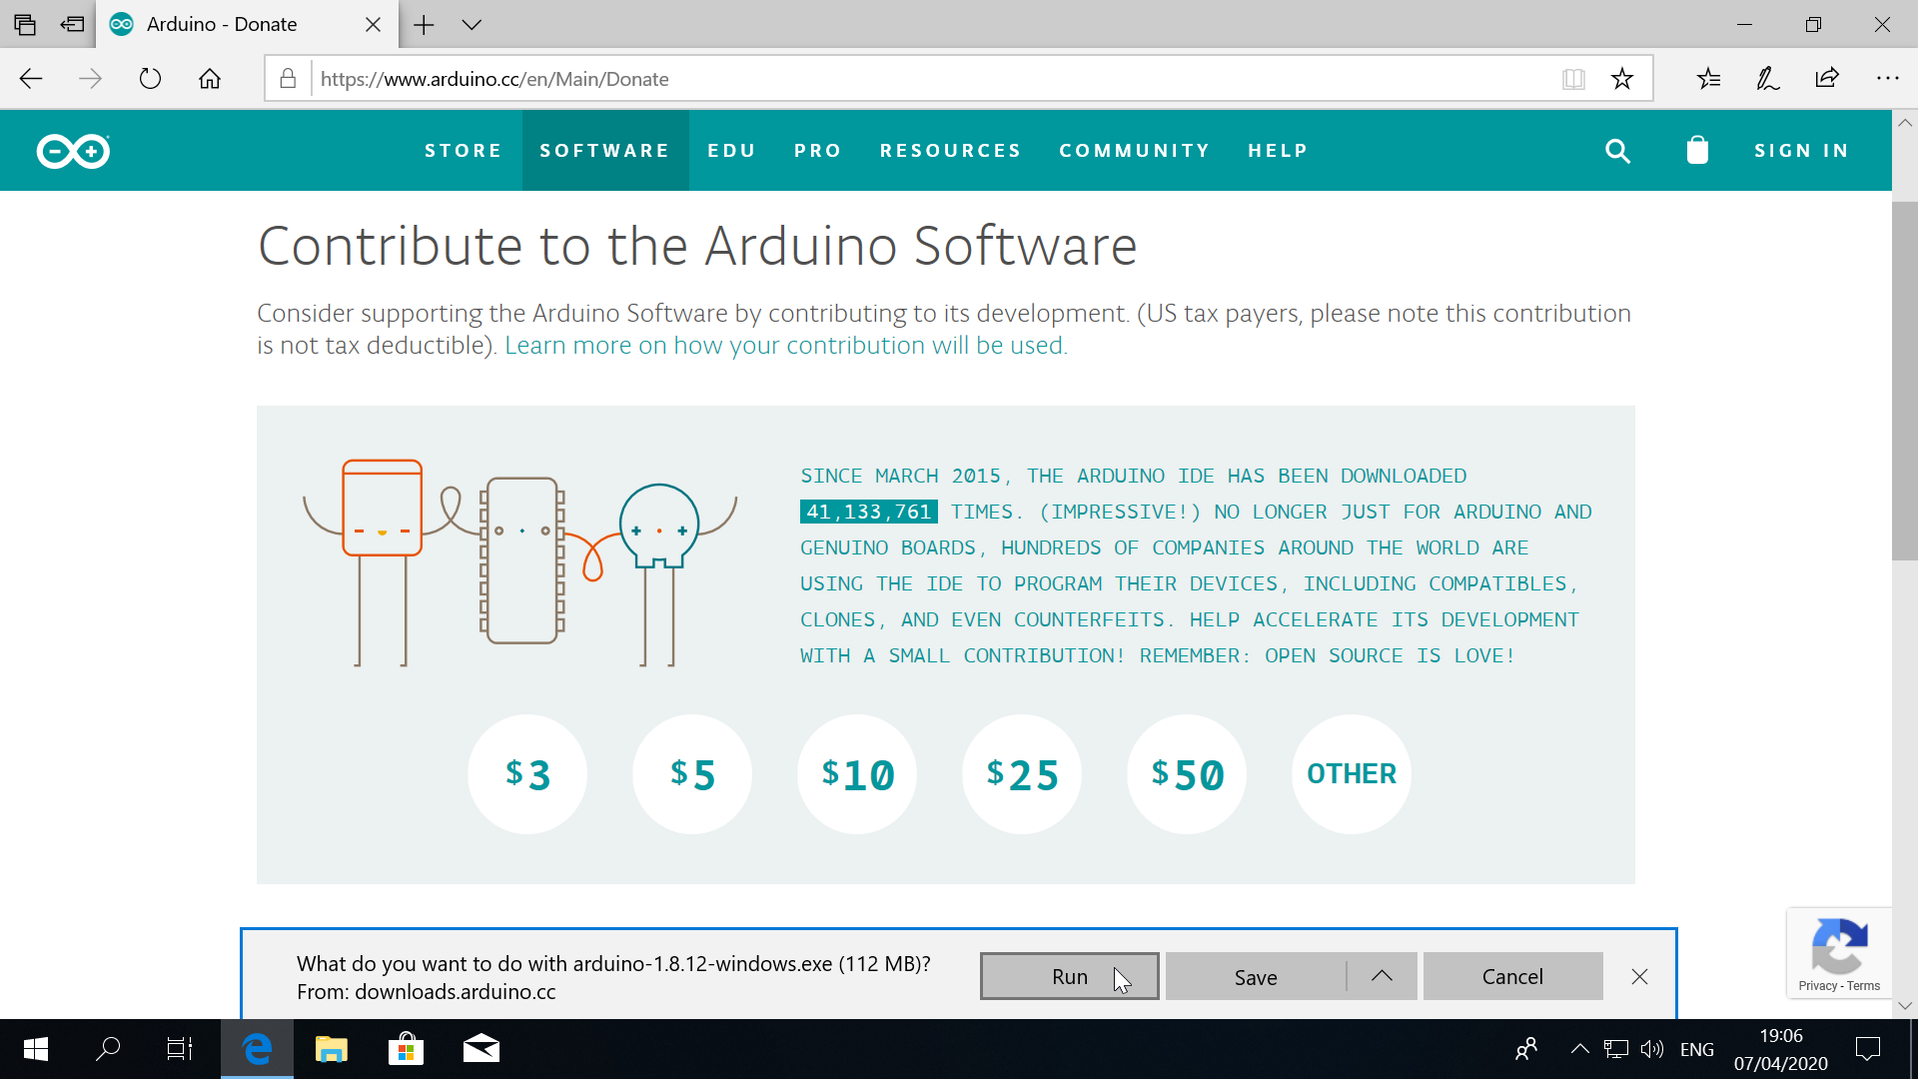Choose the OTHER donation amount option
This screenshot has height=1079, width=1918.
[1352, 774]
